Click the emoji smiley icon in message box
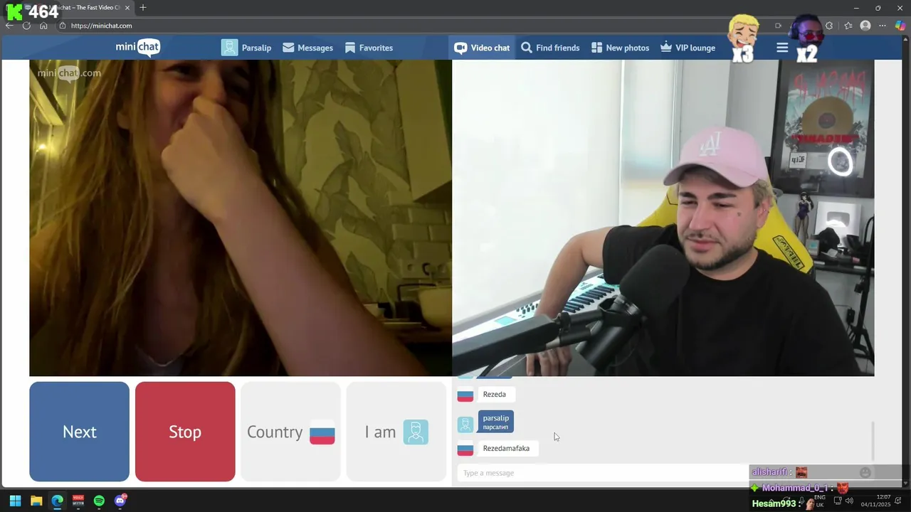This screenshot has height=512, width=911. 865,472
